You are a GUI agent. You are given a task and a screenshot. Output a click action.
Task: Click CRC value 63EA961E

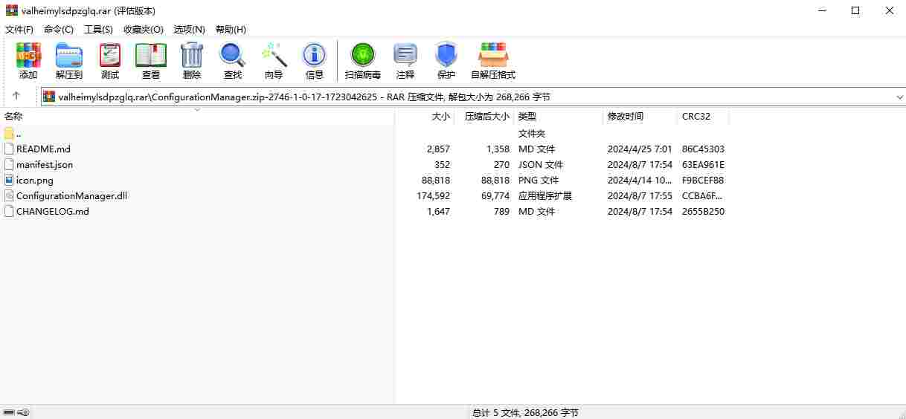pos(703,164)
